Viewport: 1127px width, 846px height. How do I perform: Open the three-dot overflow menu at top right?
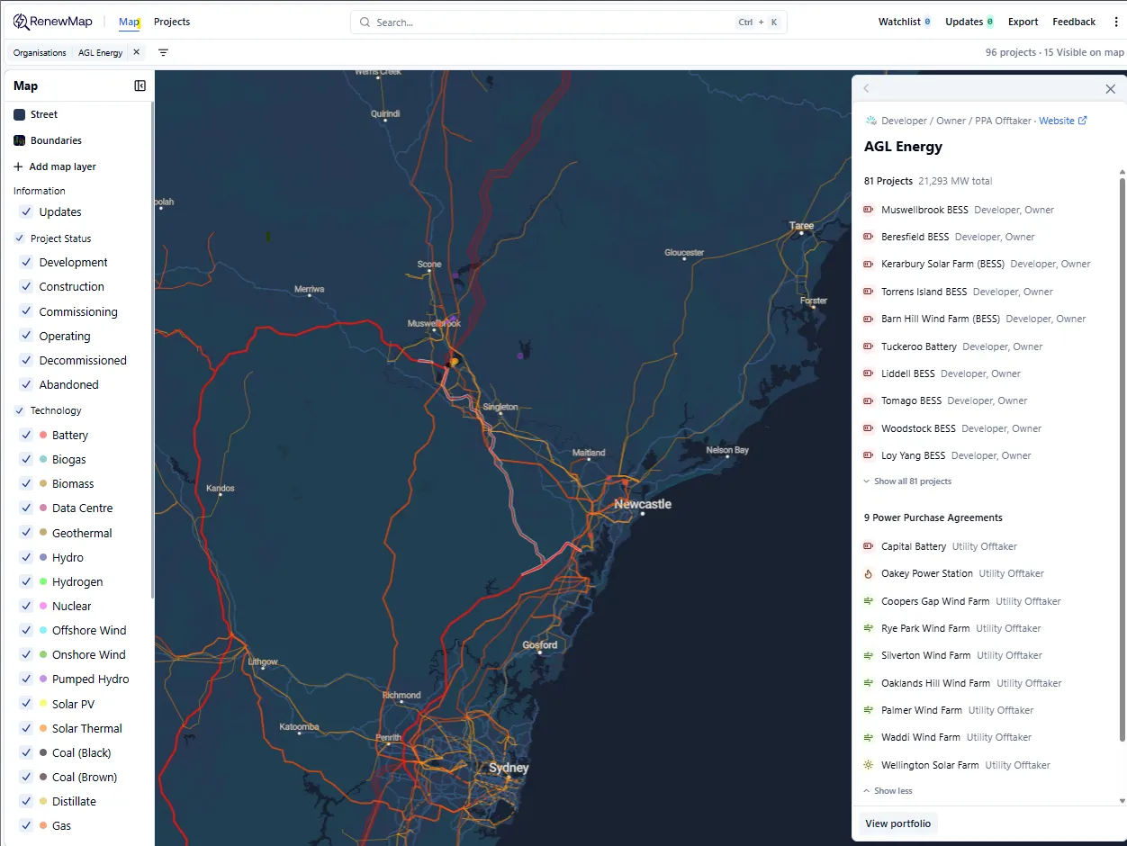[1116, 21]
